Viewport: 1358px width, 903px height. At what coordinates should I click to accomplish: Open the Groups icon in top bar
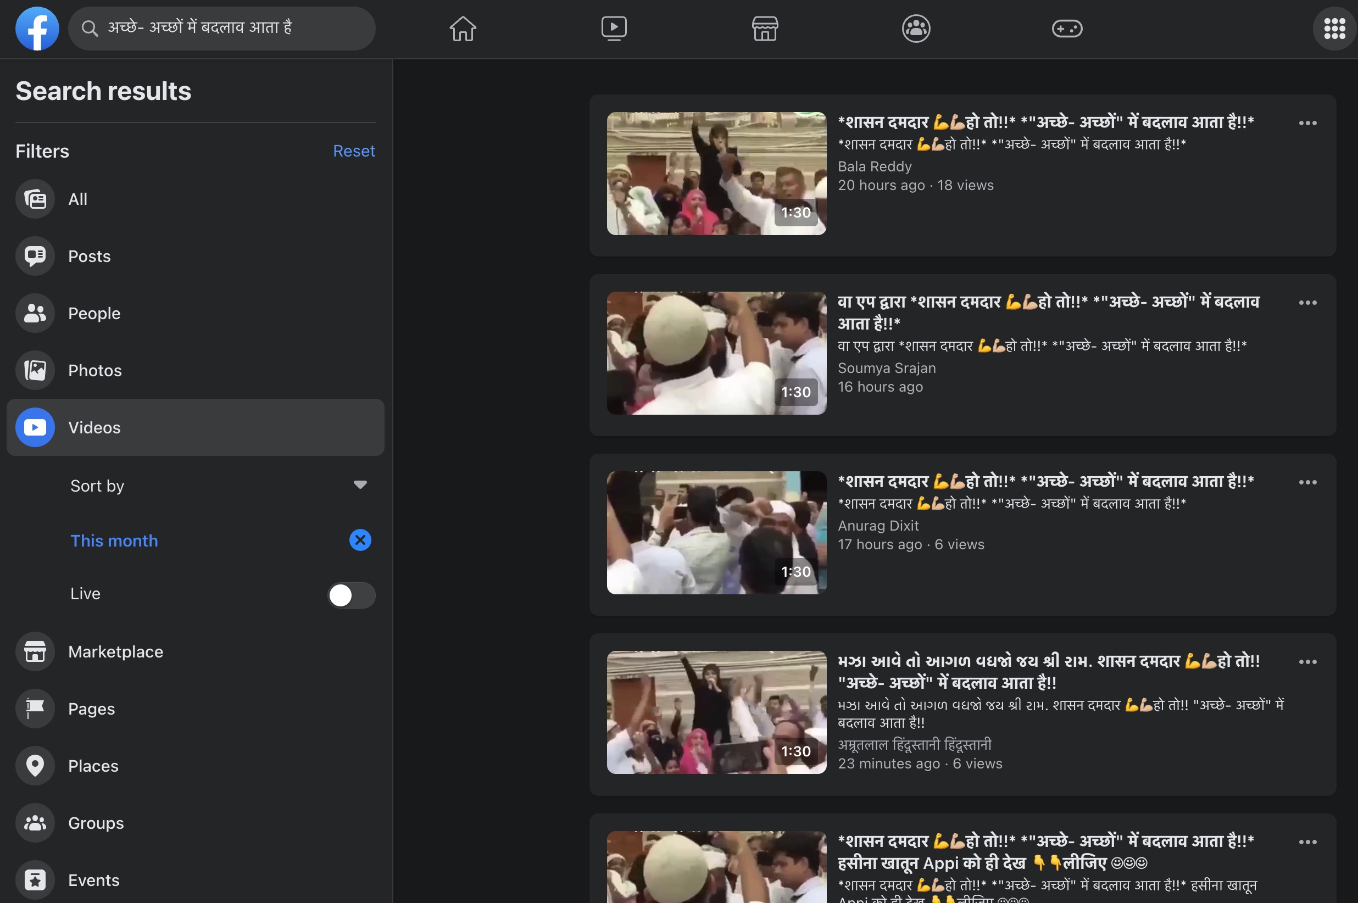click(x=916, y=28)
